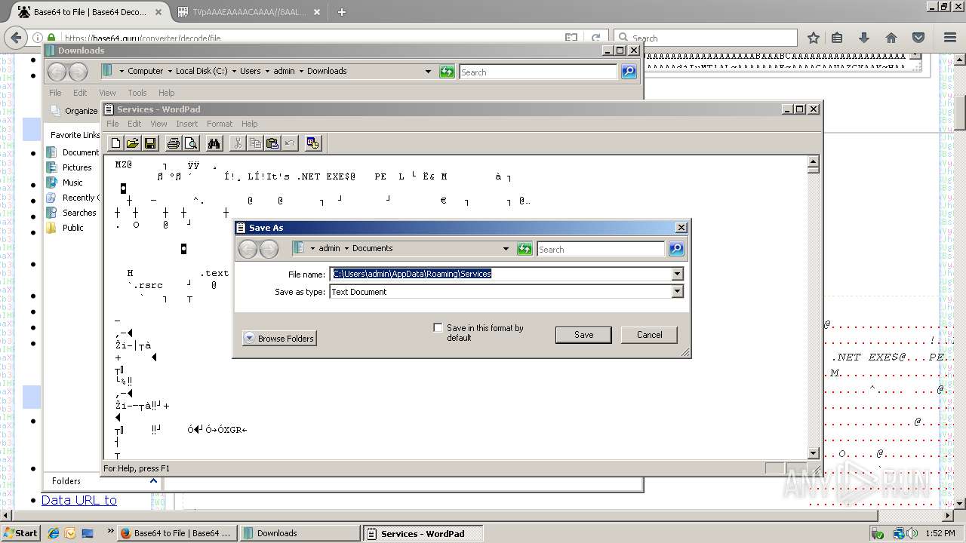
Task: Click the Cut scissors icon in WordPad
Action: click(x=238, y=143)
